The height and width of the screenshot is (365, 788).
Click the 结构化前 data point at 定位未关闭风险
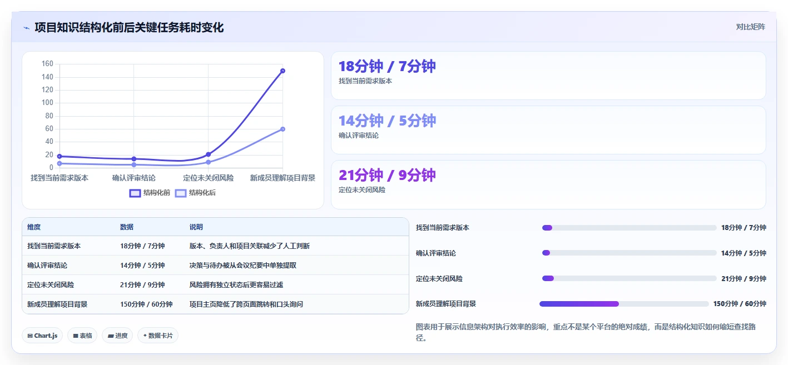208,154
